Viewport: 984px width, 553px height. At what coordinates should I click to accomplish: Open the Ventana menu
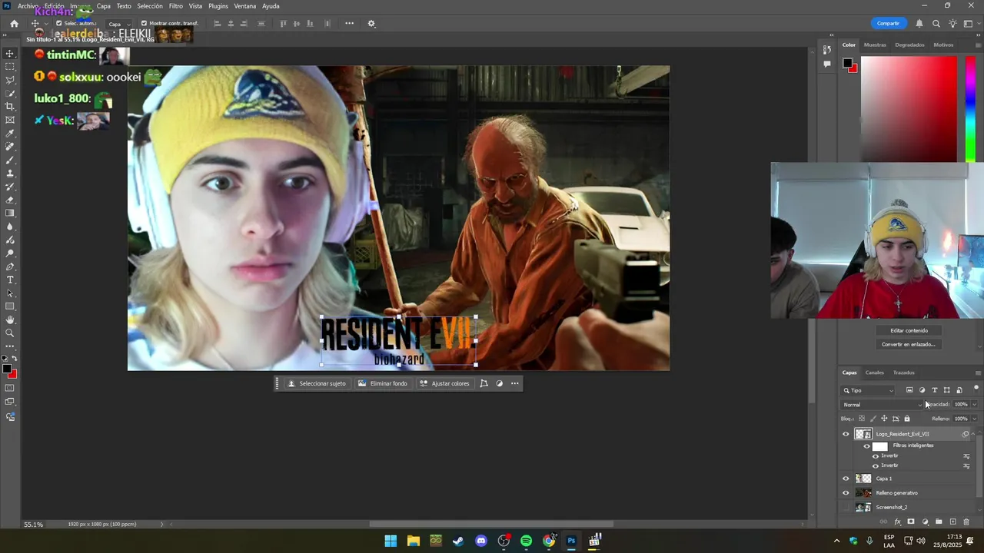click(x=245, y=6)
